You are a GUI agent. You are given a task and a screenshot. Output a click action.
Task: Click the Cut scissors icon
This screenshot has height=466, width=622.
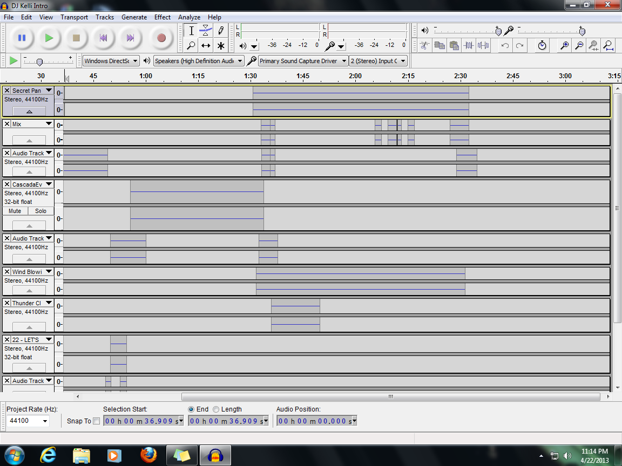coord(424,45)
